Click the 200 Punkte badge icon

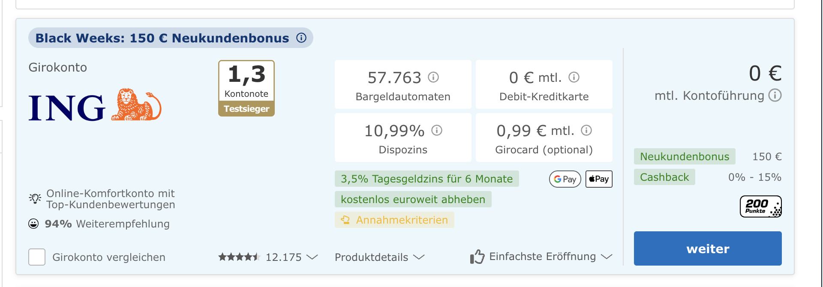761,206
